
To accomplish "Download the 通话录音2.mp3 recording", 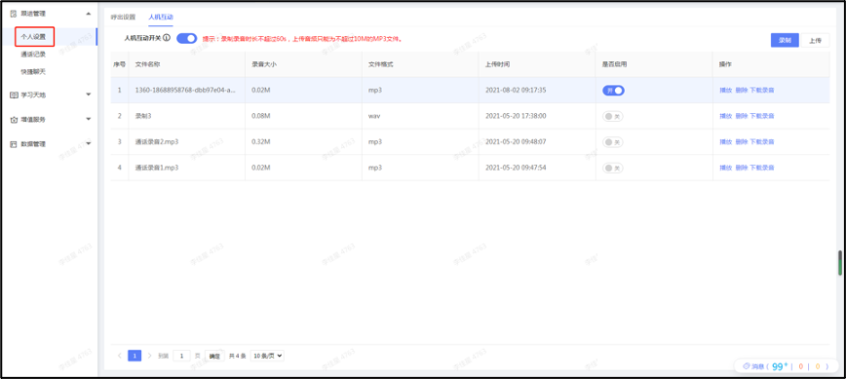I will click(762, 142).
